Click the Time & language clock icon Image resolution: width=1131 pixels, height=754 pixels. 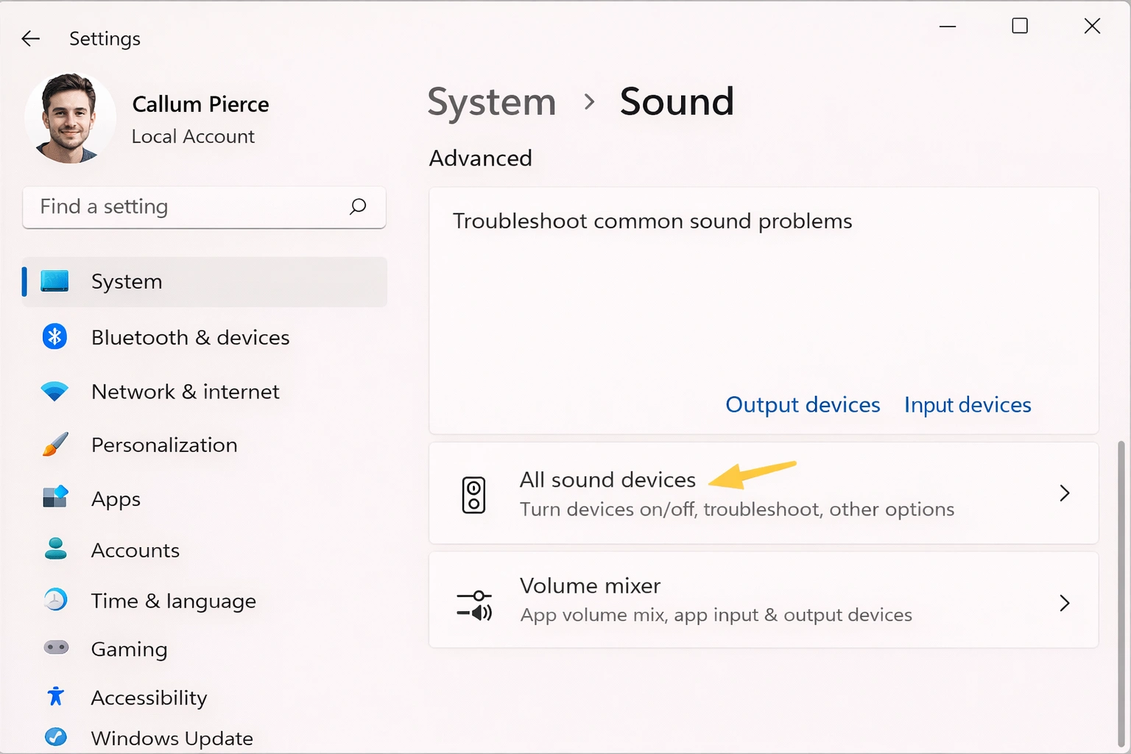tap(54, 600)
